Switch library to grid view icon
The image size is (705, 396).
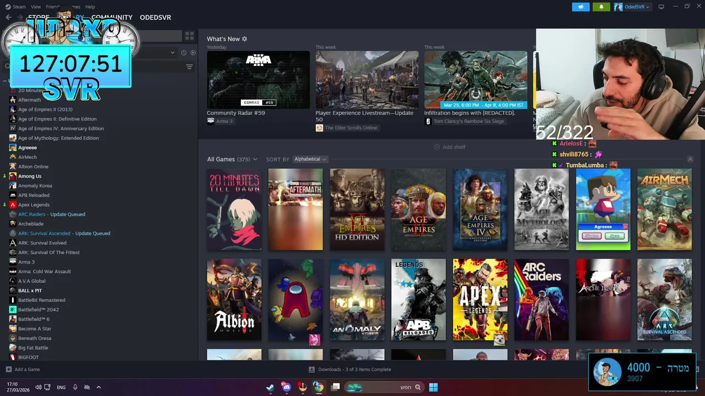tap(189, 36)
